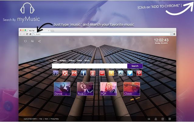The height and width of the screenshot is (122, 194).
Task: Open the EULA link in the footer
Action: tap(46, 119)
